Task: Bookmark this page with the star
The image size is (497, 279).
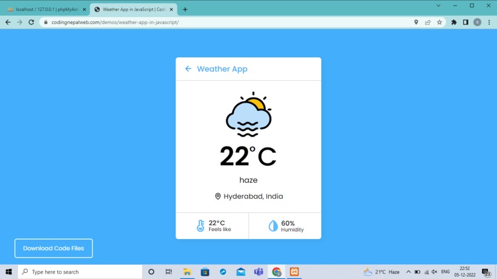Action: pos(439,22)
